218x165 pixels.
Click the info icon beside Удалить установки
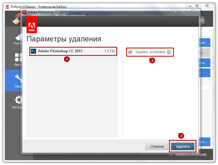coord(169,52)
